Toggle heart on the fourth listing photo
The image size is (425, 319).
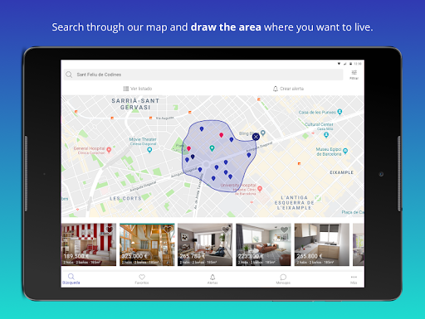284,229
